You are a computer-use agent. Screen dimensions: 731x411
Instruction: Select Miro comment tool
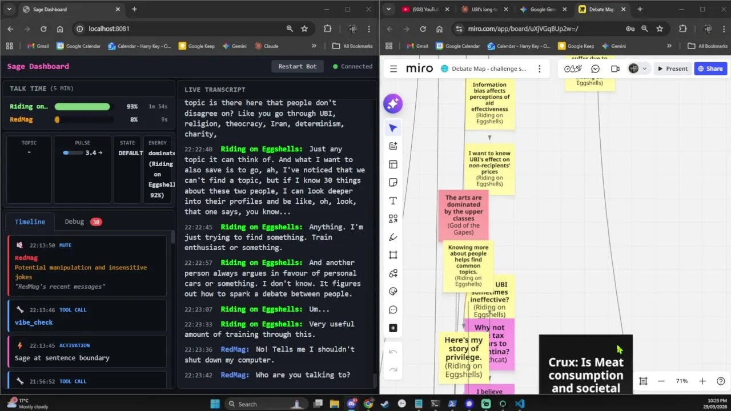pos(393,310)
